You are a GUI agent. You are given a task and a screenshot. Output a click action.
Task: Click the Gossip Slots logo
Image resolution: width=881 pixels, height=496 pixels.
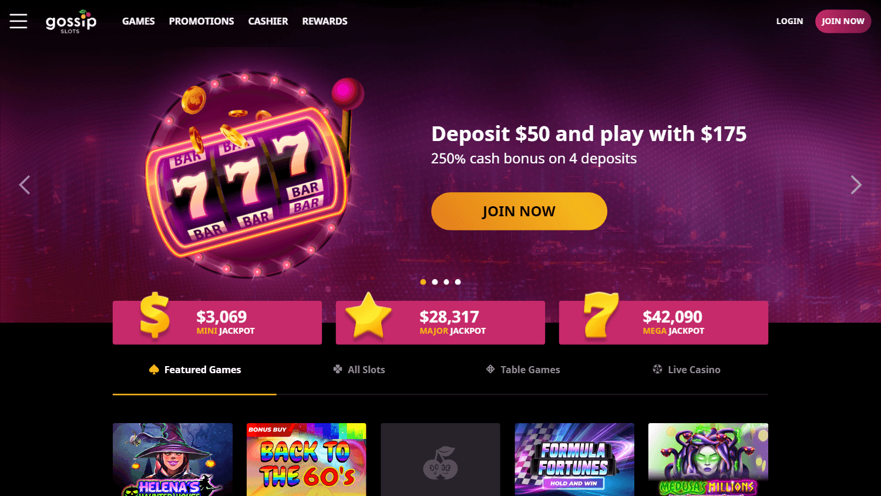coord(71,22)
